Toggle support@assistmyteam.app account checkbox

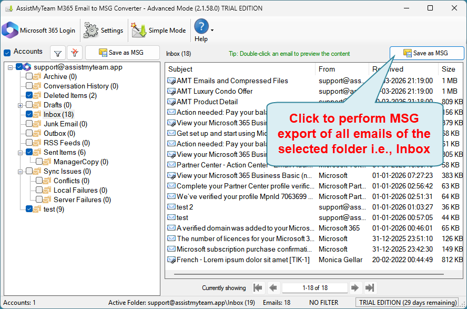tap(19, 67)
